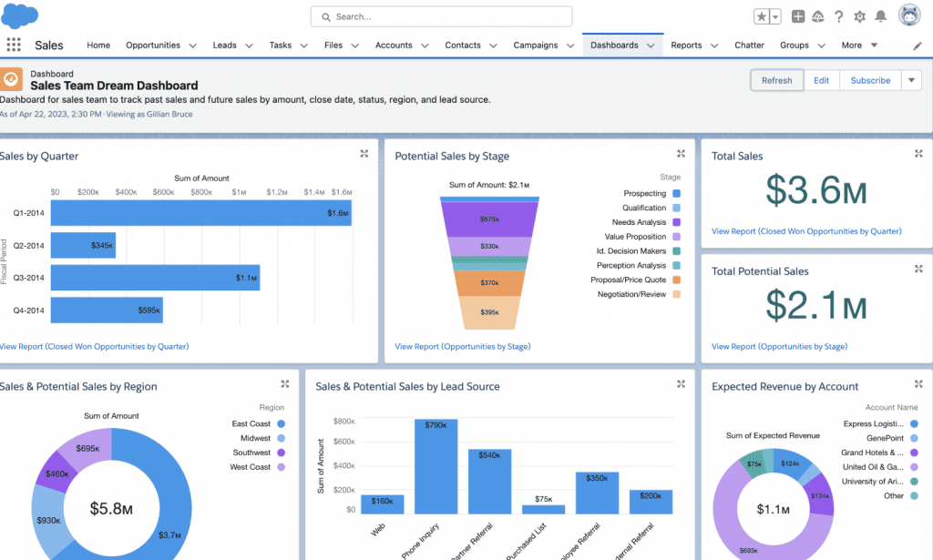Viewport: 933px width, 560px height.
Task: Open the App Launcher waffle icon
Action: pyautogui.click(x=14, y=45)
